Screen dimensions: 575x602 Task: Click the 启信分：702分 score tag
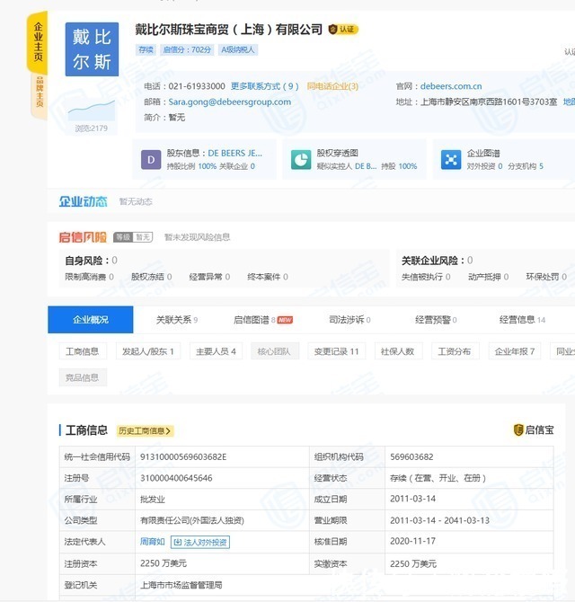(x=187, y=49)
